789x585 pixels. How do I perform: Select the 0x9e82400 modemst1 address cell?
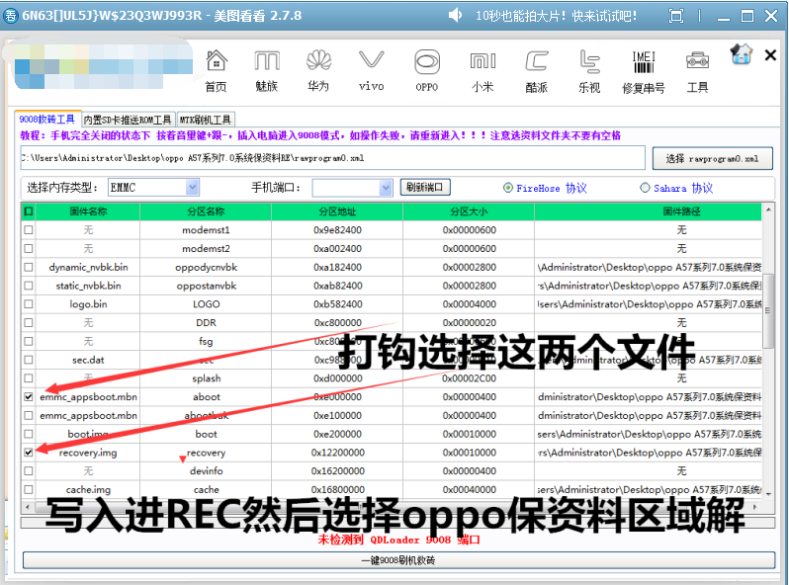337,230
